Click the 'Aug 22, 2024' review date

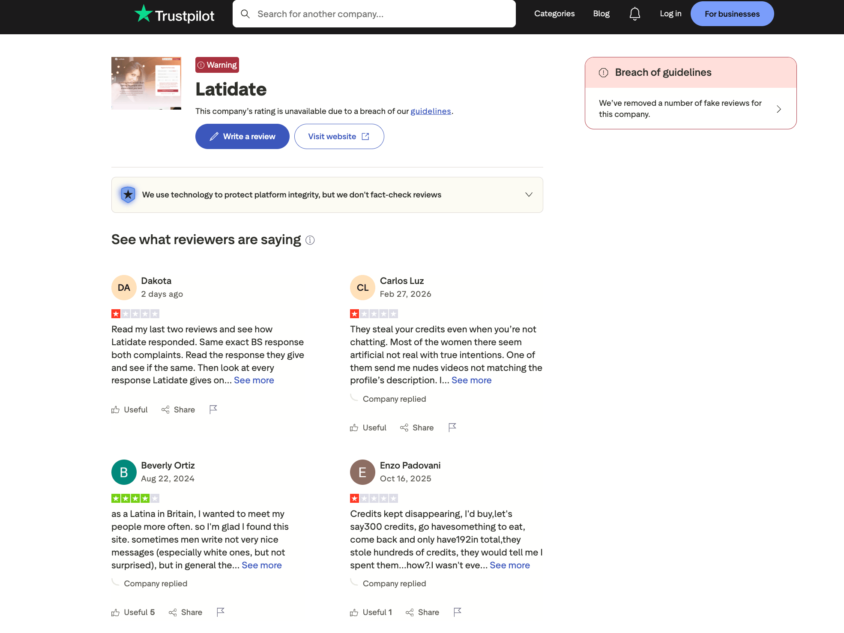[168, 479]
